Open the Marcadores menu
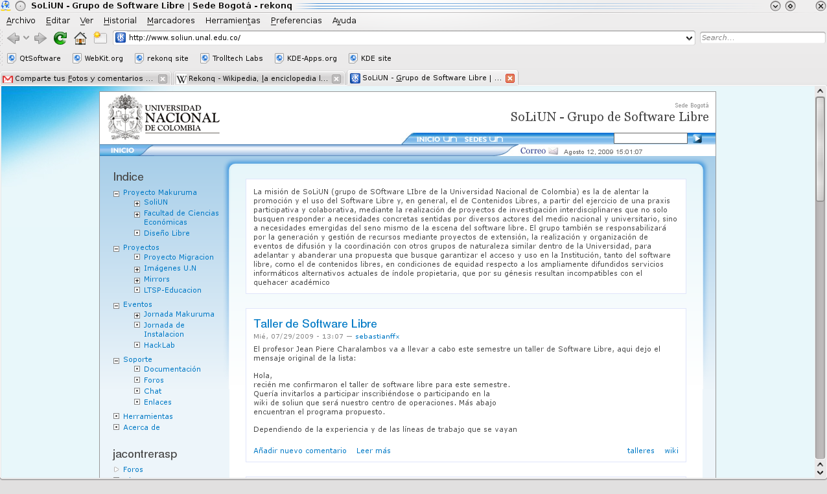 click(170, 20)
